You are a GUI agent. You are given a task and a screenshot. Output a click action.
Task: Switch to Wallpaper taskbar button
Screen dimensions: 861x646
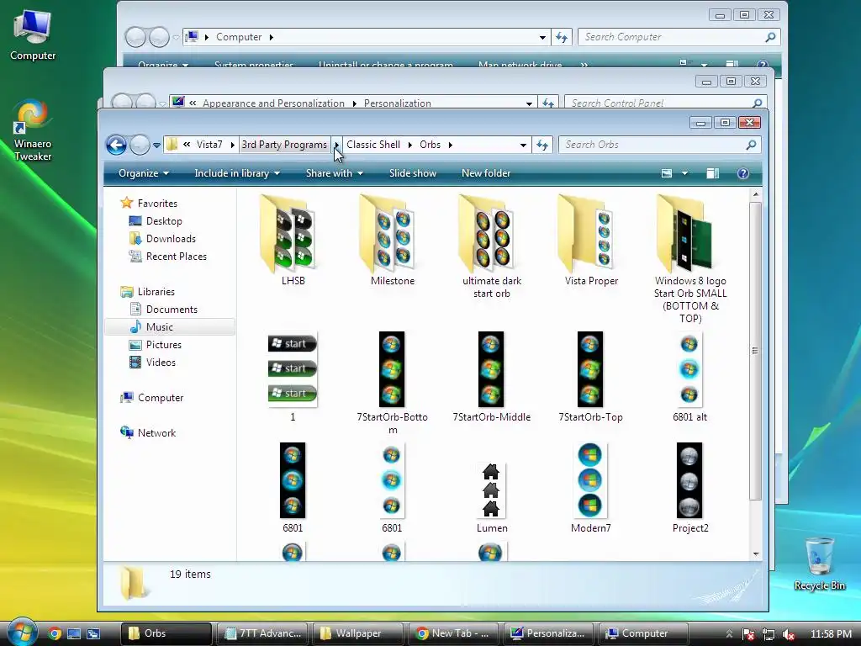point(357,633)
